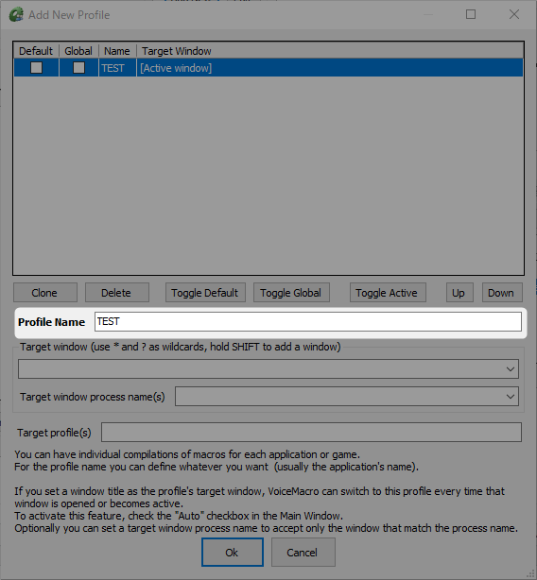This screenshot has width=537, height=580.
Task: Toggle the Default checkbox for TEST profile
Action: pos(36,68)
